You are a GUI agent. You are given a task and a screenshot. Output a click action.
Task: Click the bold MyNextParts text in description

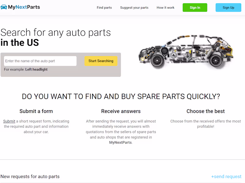point(120,142)
